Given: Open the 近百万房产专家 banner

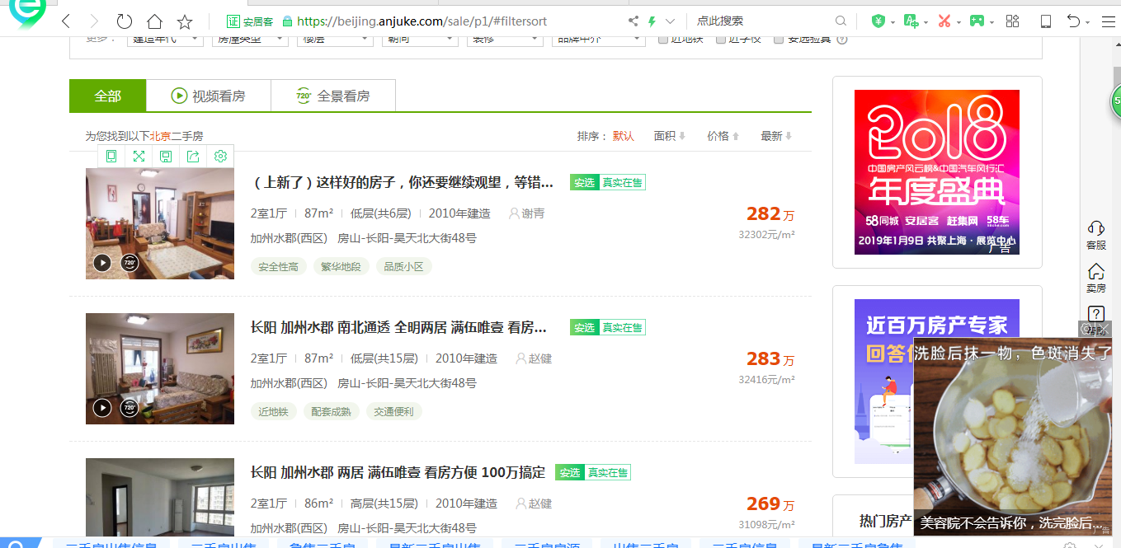Looking at the screenshot, I should click(883, 382).
